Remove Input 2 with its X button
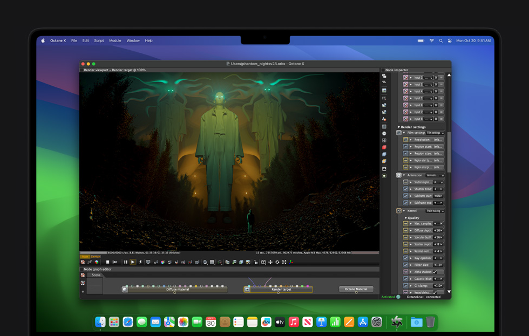Image resolution: width=529 pixels, height=336 pixels. [436, 78]
